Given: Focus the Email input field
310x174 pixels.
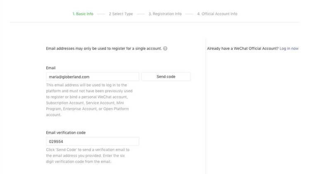Looking at the screenshot, I should pos(93,77).
